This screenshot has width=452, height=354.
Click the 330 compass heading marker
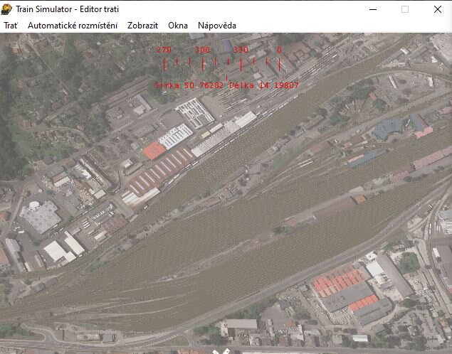(x=241, y=50)
